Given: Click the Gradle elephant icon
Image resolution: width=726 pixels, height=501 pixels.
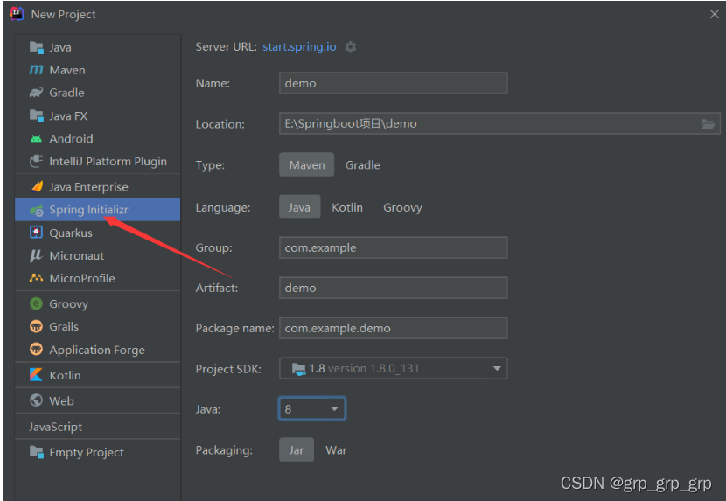Looking at the screenshot, I should coord(36,93).
